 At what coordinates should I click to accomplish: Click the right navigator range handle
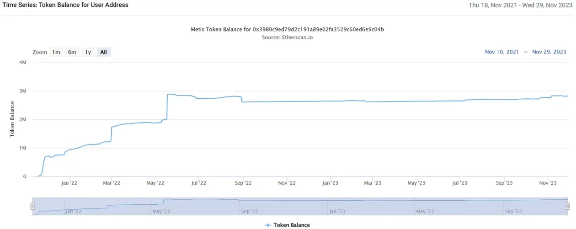coord(567,206)
